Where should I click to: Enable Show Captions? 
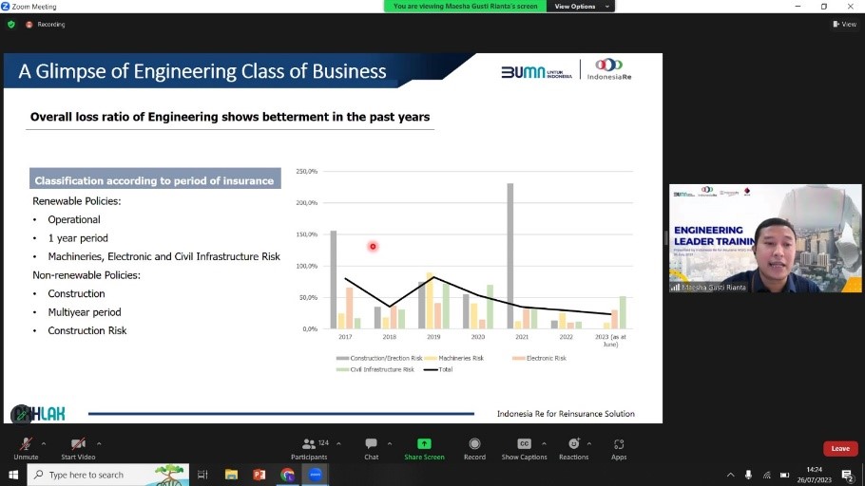524,449
